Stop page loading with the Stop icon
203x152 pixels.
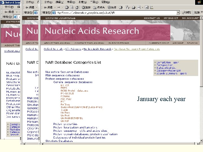(67, 8)
